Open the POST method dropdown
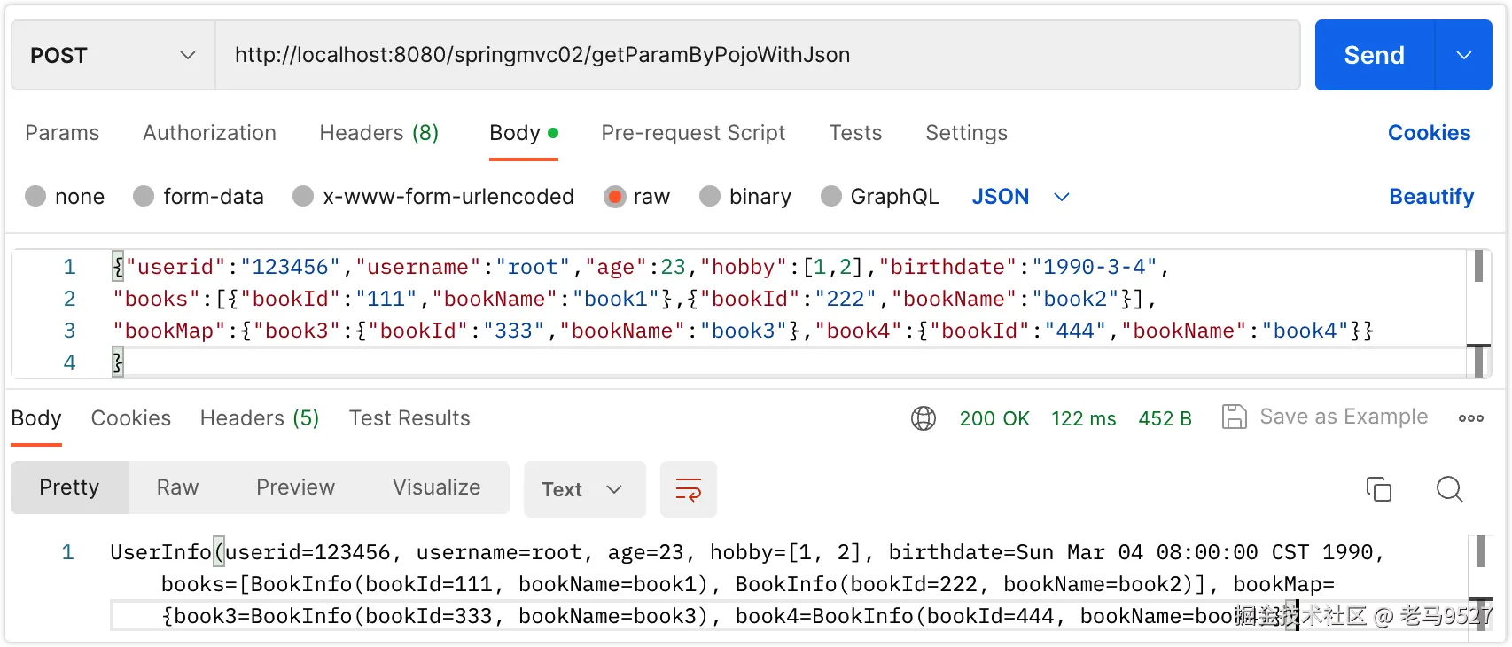This screenshot has width=1512, height=647. pos(113,55)
